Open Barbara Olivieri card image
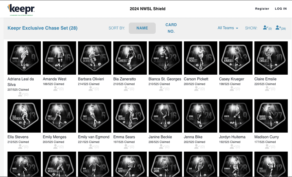This screenshot has width=292, height=177. (x=95, y=58)
